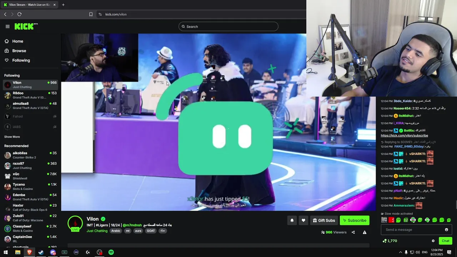Open the channel points balance 1,770
Image resolution: width=457 pixels, height=257 pixels.
pos(390,241)
